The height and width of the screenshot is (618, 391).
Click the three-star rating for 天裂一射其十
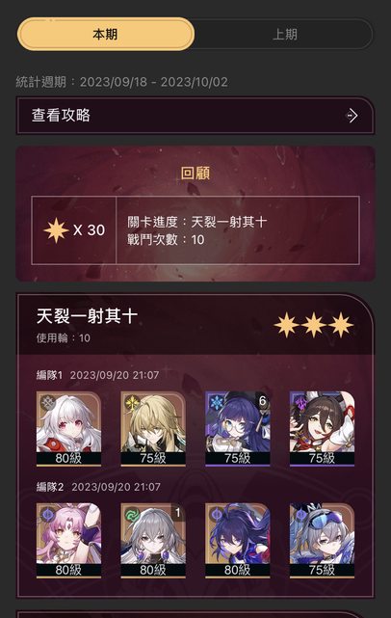(x=314, y=325)
